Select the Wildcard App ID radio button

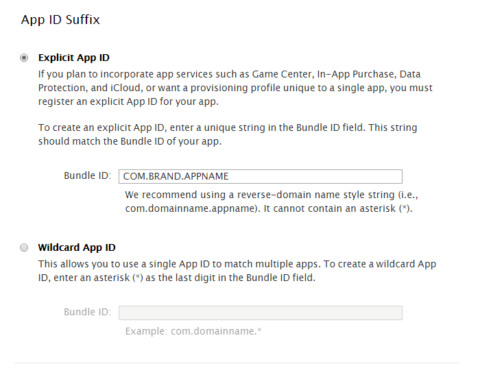24,247
